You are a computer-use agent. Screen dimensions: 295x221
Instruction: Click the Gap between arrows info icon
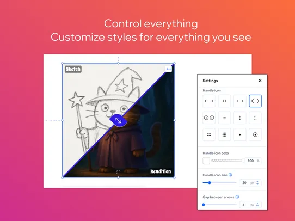[x=237, y=197]
